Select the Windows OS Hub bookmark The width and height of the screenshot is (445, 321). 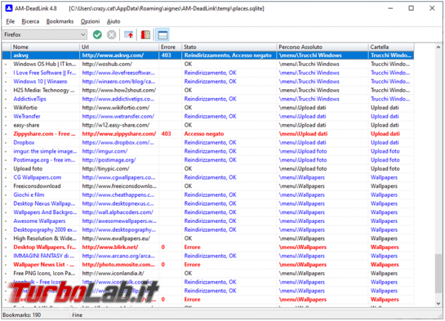coord(208,64)
